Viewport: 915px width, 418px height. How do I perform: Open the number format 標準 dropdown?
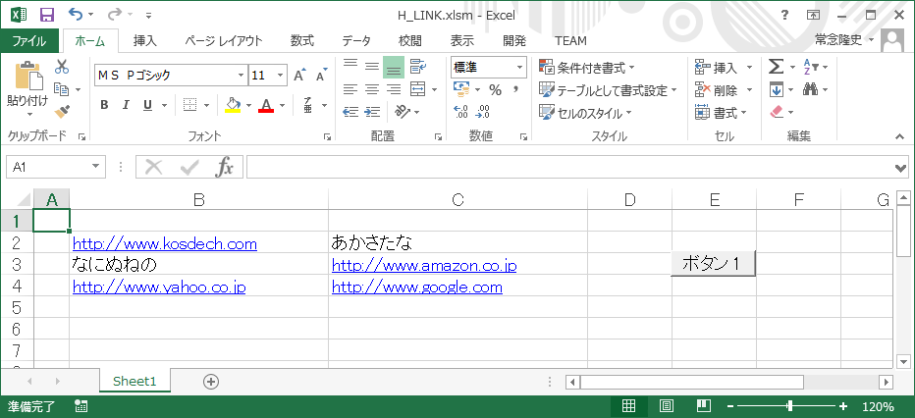pyautogui.click(x=519, y=68)
